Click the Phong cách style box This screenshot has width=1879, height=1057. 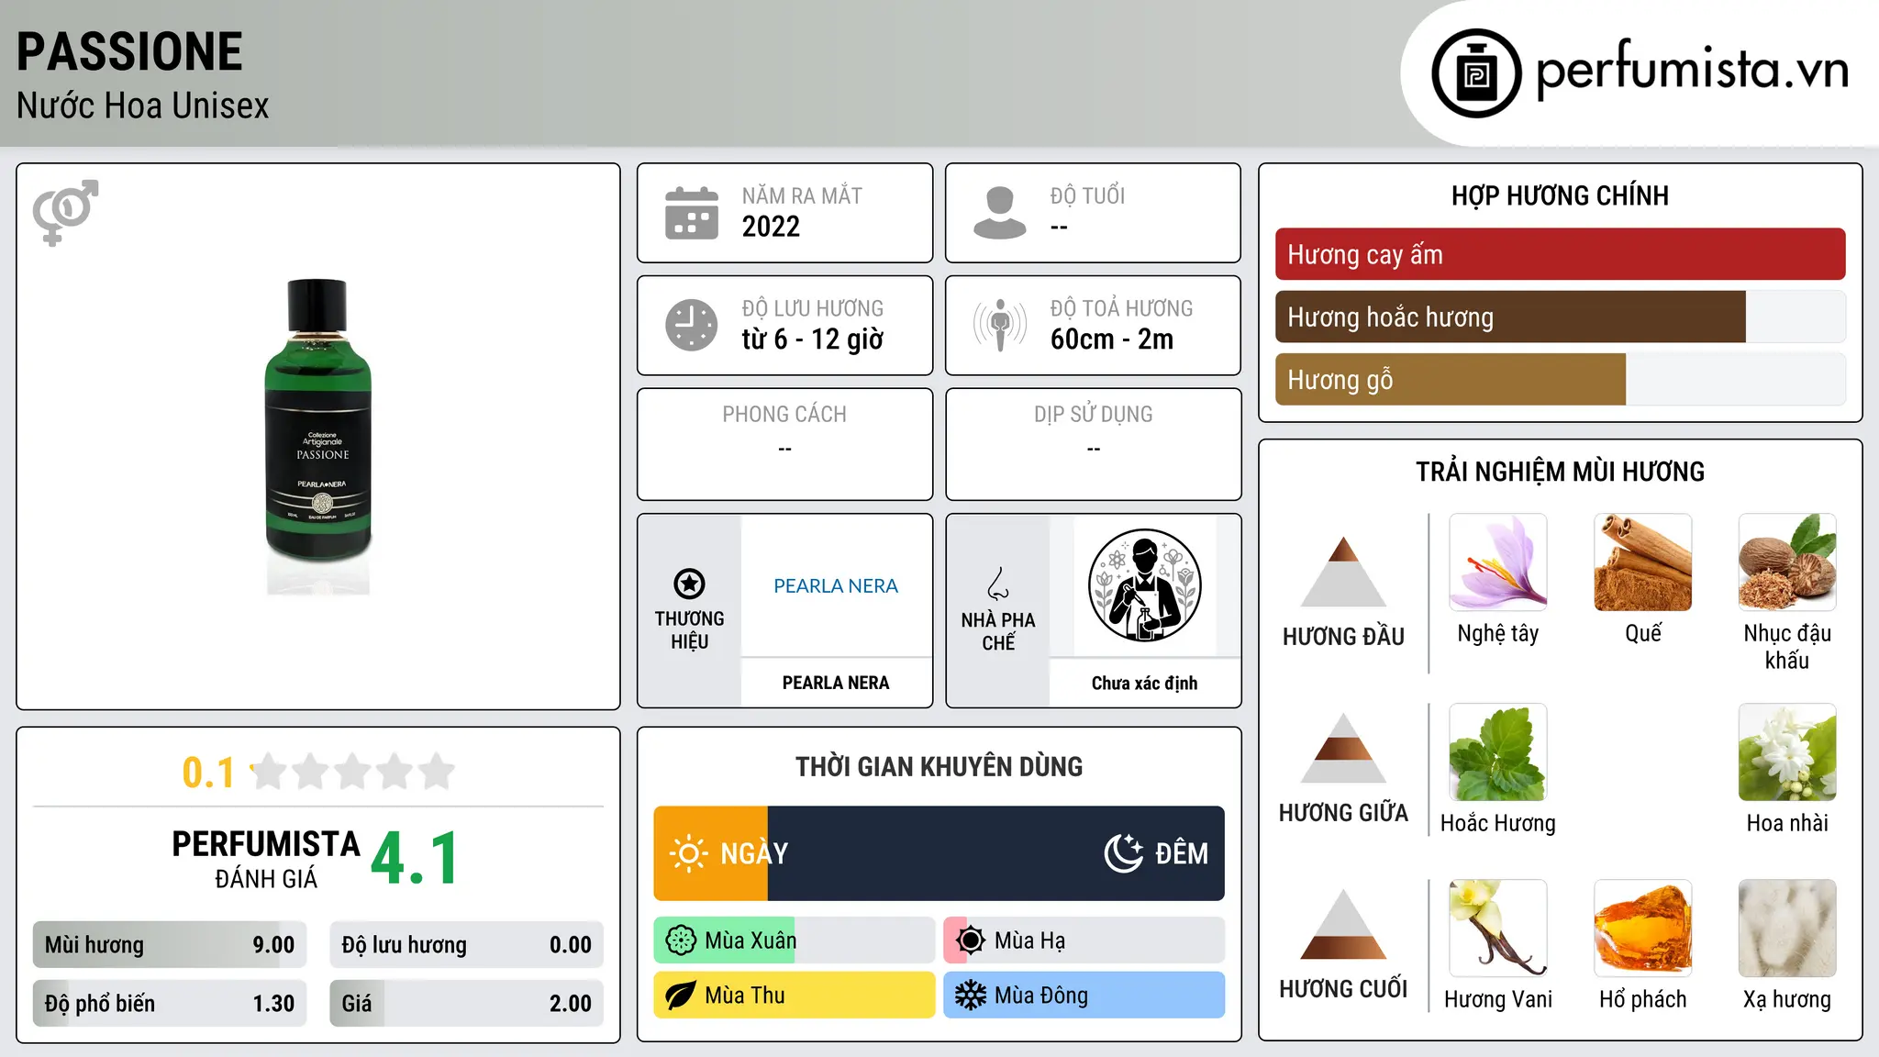click(784, 444)
